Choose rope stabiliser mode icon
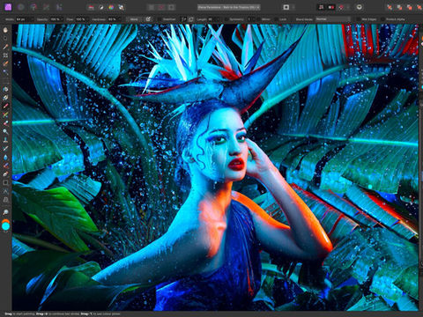This screenshot has width=423, height=317. [x=183, y=19]
